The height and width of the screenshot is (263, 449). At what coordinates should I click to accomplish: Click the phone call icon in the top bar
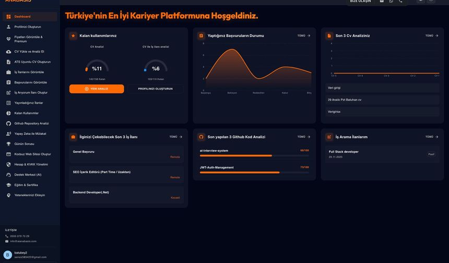click(400, 1)
